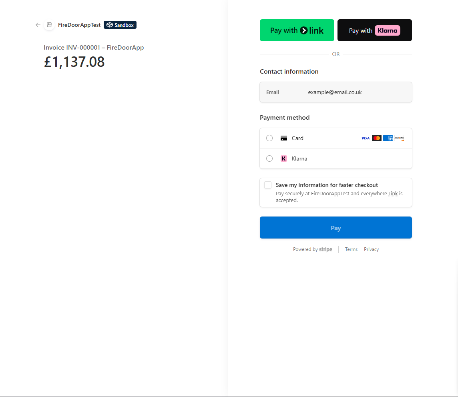The width and height of the screenshot is (458, 397).
Task: Click the Mastercard brand icon
Action: [x=376, y=138]
